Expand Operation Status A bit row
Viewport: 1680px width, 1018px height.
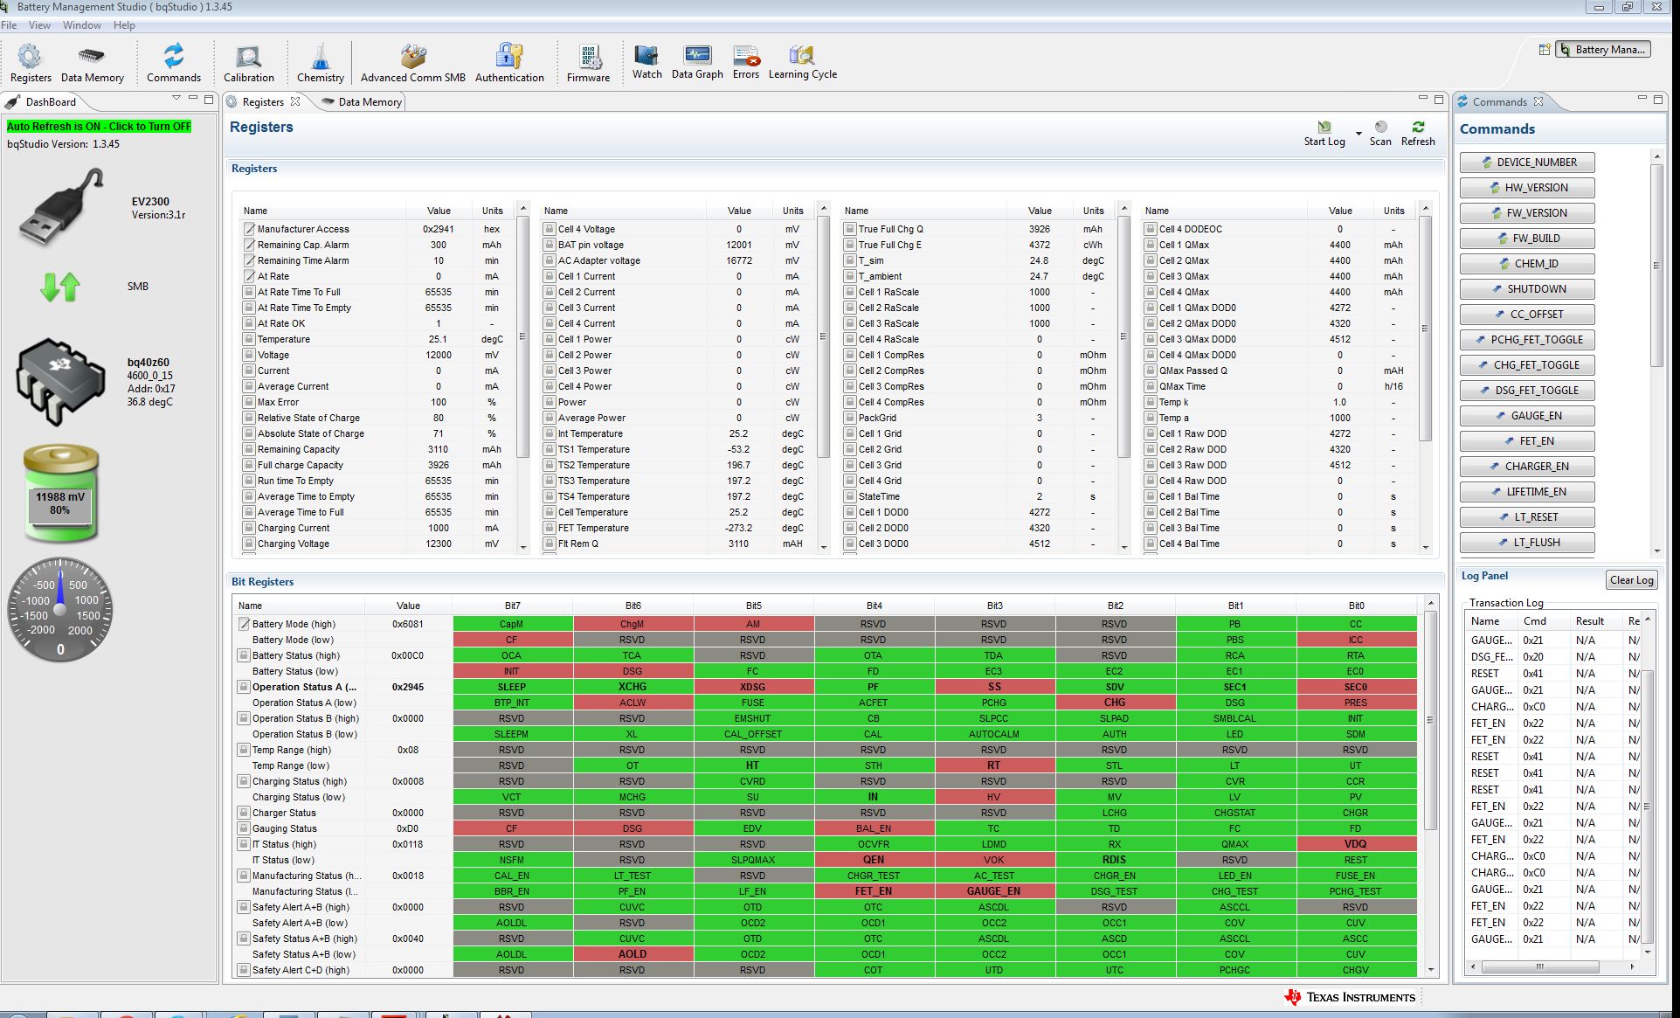[x=245, y=687]
